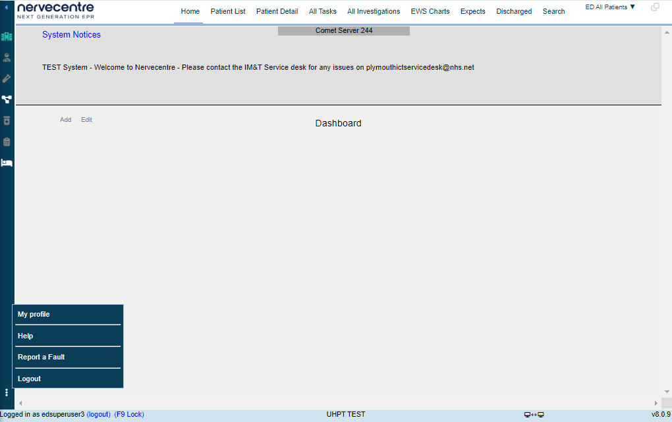
Task: Switch to the Home tab
Action: [190, 12]
